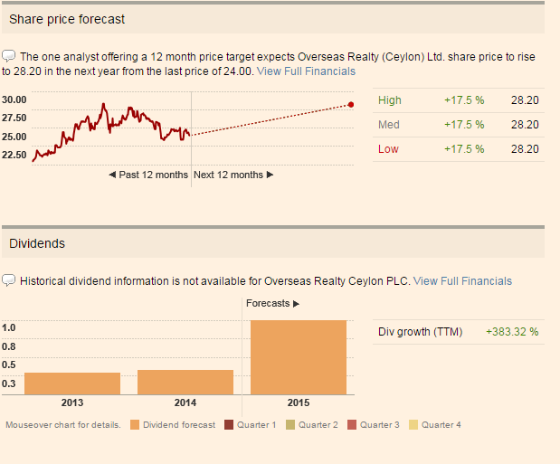
Task: Click the Forecasts arrow icon
Action: click(x=296, y=304)
